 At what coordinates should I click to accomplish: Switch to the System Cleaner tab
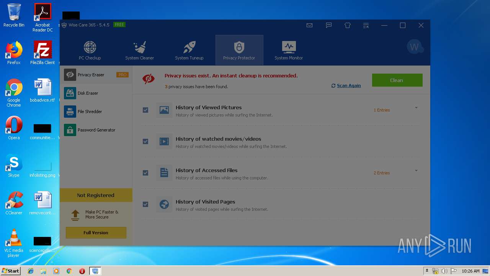tap(139, 50)
